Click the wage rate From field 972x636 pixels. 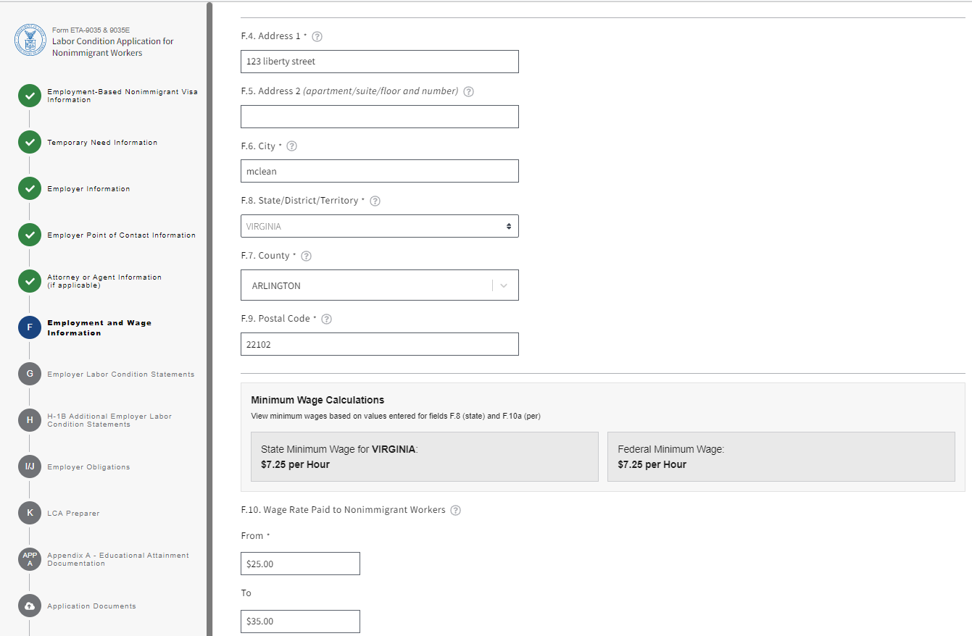tap(300, 564)
